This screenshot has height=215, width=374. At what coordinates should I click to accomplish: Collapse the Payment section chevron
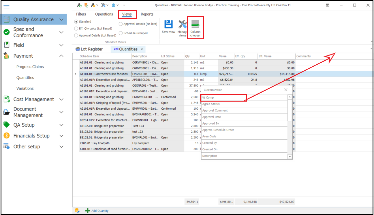(x=61, y=56)
